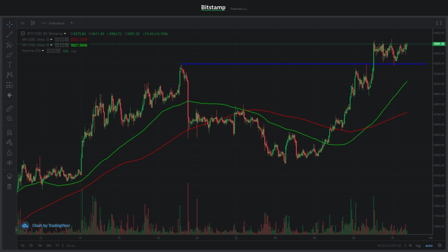Hide the Volume indicator with eye
The image size is (448, 252).
49,51
